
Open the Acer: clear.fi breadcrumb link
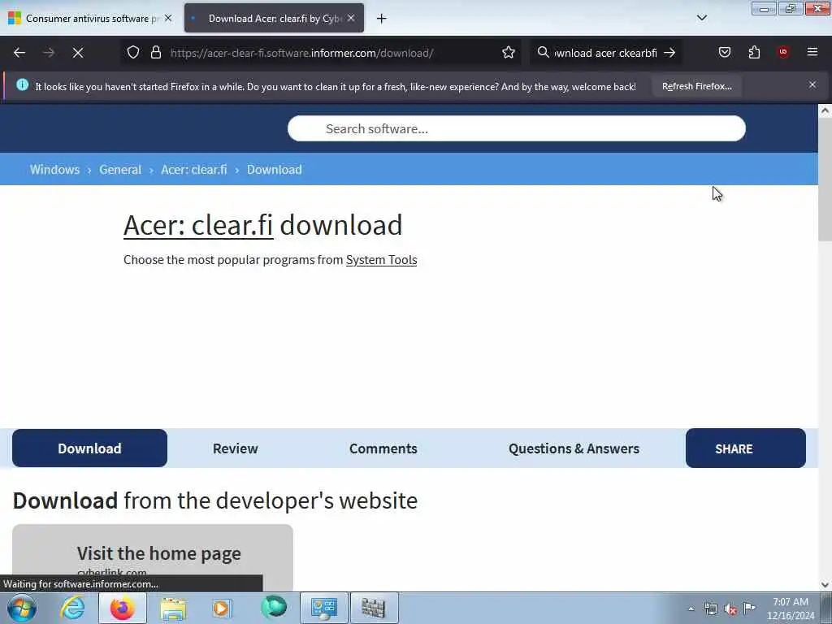pos(193,170)
